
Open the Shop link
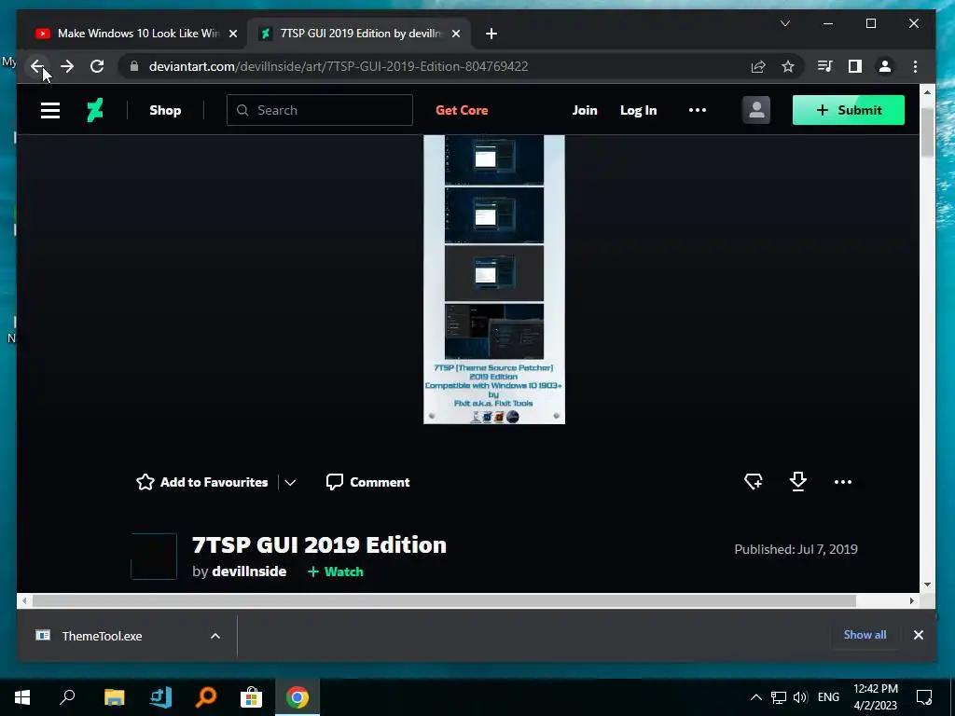click(x=165, y=110)
